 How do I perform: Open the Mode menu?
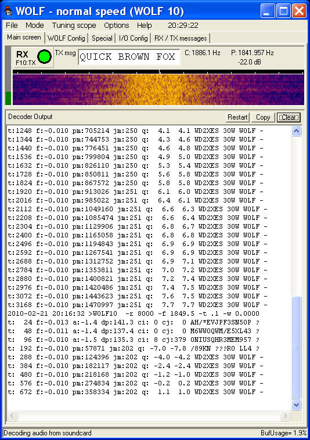[34, 26]
